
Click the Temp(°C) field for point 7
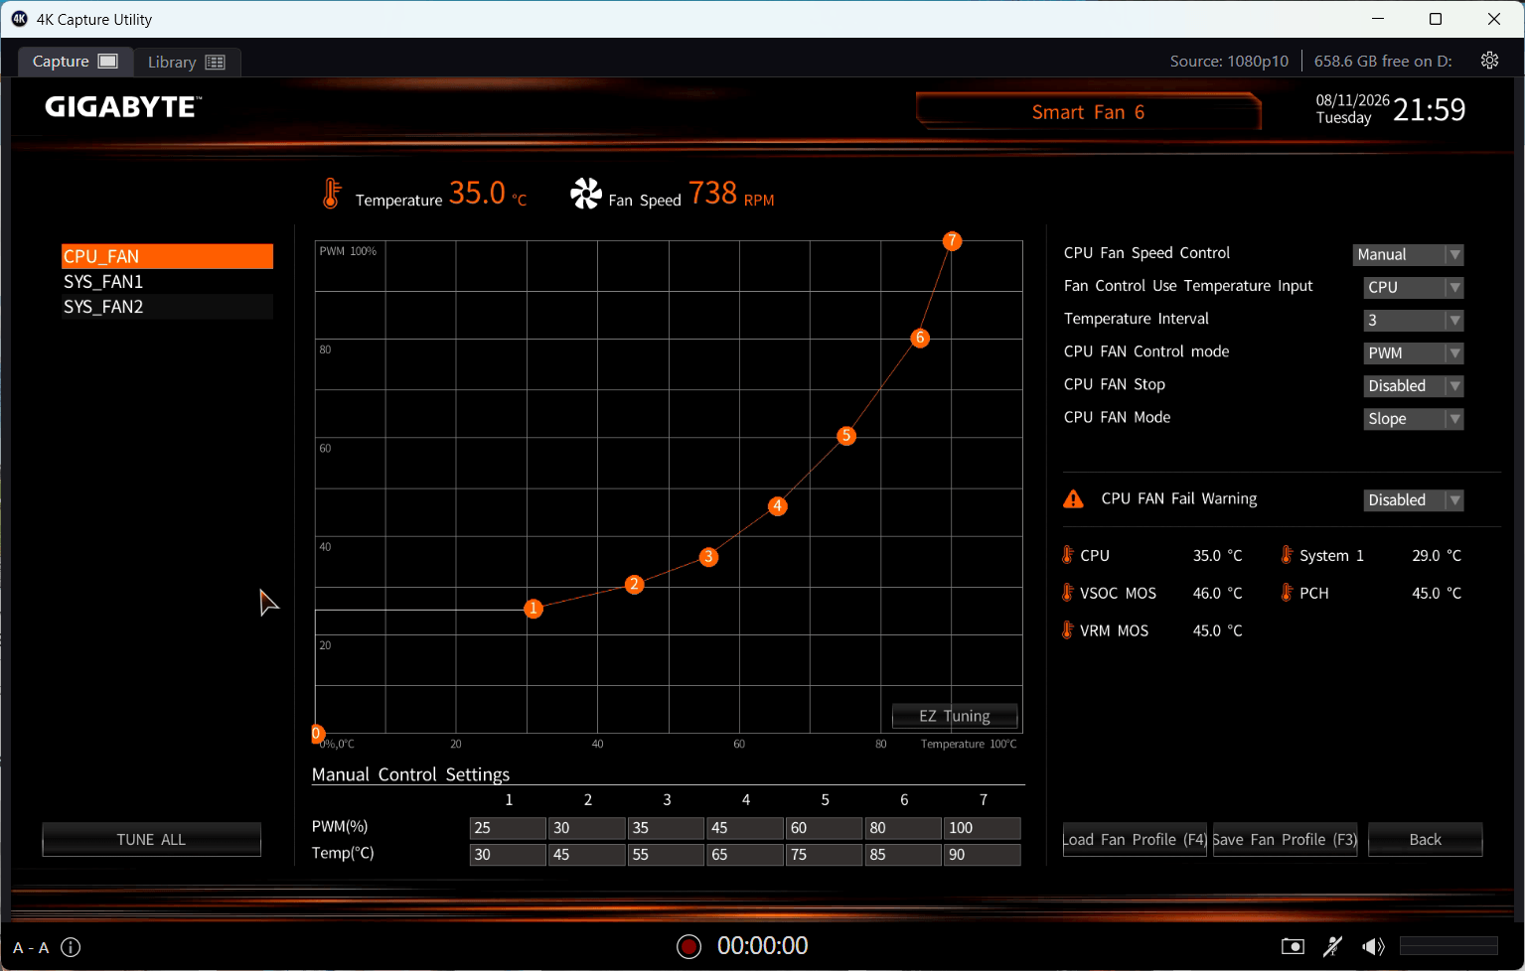pyautogui.click(x=983, y=855)
